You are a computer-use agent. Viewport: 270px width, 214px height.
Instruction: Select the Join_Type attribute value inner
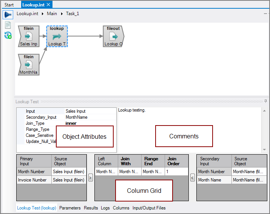click(71, 123)
